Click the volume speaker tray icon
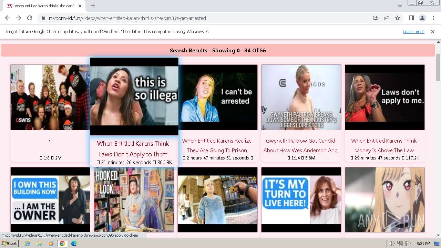Image resolution: width=441 pixels, height=248 pixels. (x=392, y=244)
